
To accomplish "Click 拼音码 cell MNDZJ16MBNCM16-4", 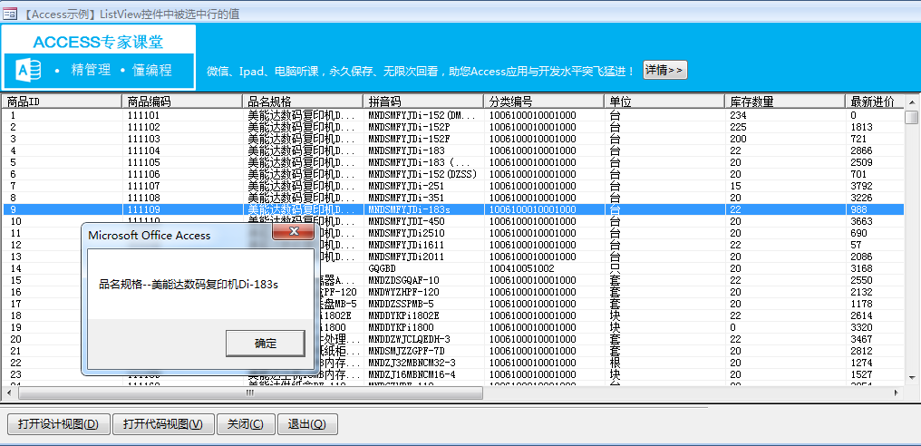I will point(412,373).
